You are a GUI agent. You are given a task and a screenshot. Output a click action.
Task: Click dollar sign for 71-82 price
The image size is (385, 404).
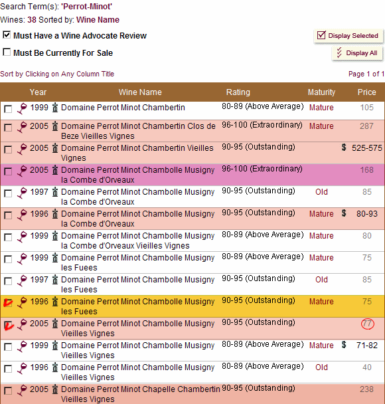344,344
